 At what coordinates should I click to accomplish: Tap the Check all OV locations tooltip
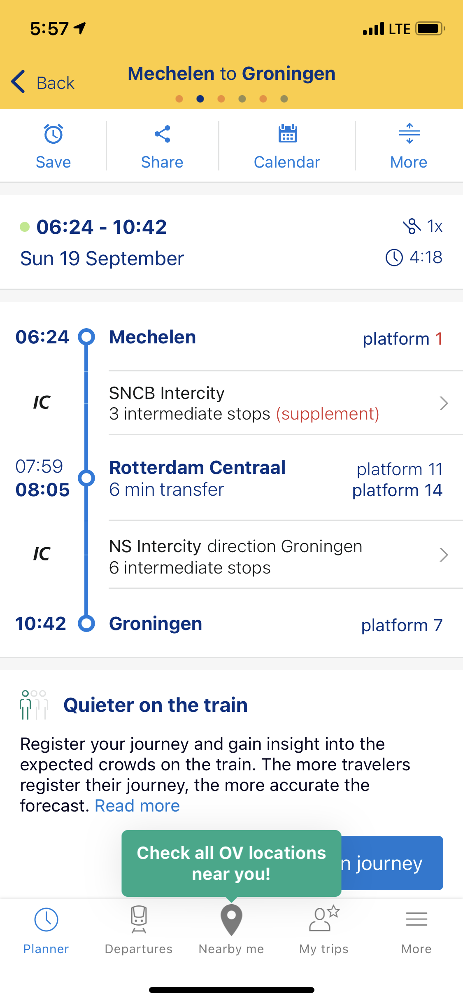(231, 863)
